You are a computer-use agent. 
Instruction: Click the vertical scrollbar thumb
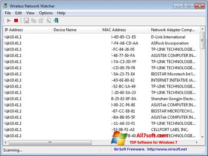(202, 40)
